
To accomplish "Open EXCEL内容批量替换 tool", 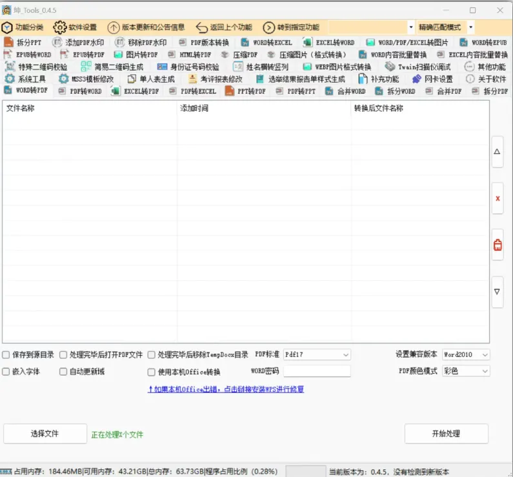I will (x=472, y=54).
